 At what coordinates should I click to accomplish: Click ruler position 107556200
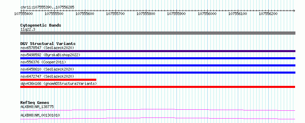coord(268,14)
